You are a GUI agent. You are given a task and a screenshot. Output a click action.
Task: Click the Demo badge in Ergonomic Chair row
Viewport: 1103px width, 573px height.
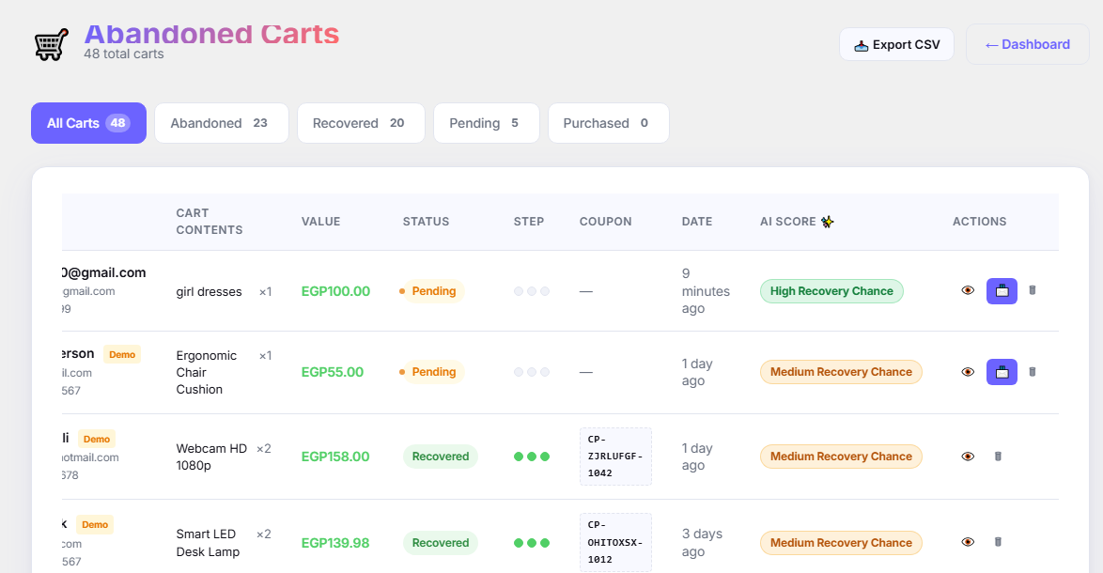tap(122, 354)
